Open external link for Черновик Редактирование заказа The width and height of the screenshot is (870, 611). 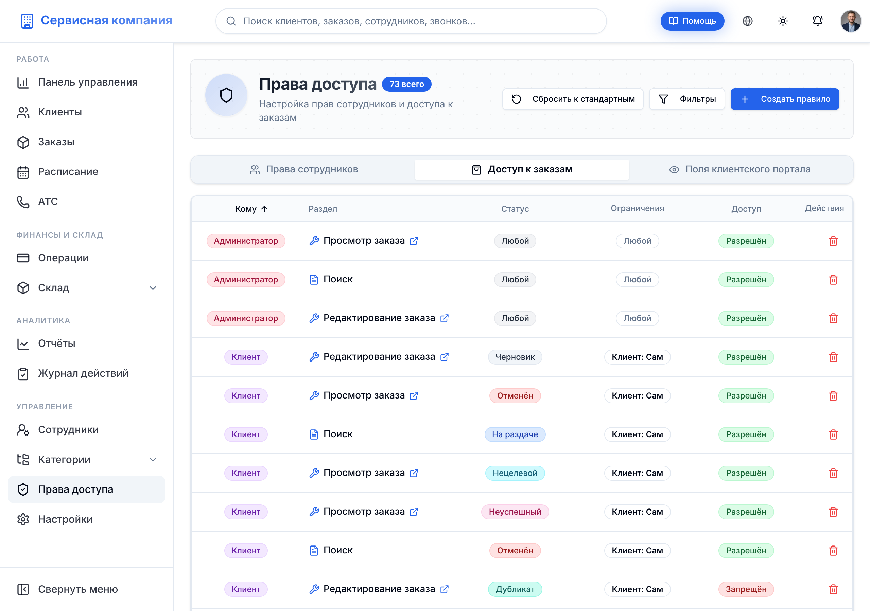(x=444, y=357)
